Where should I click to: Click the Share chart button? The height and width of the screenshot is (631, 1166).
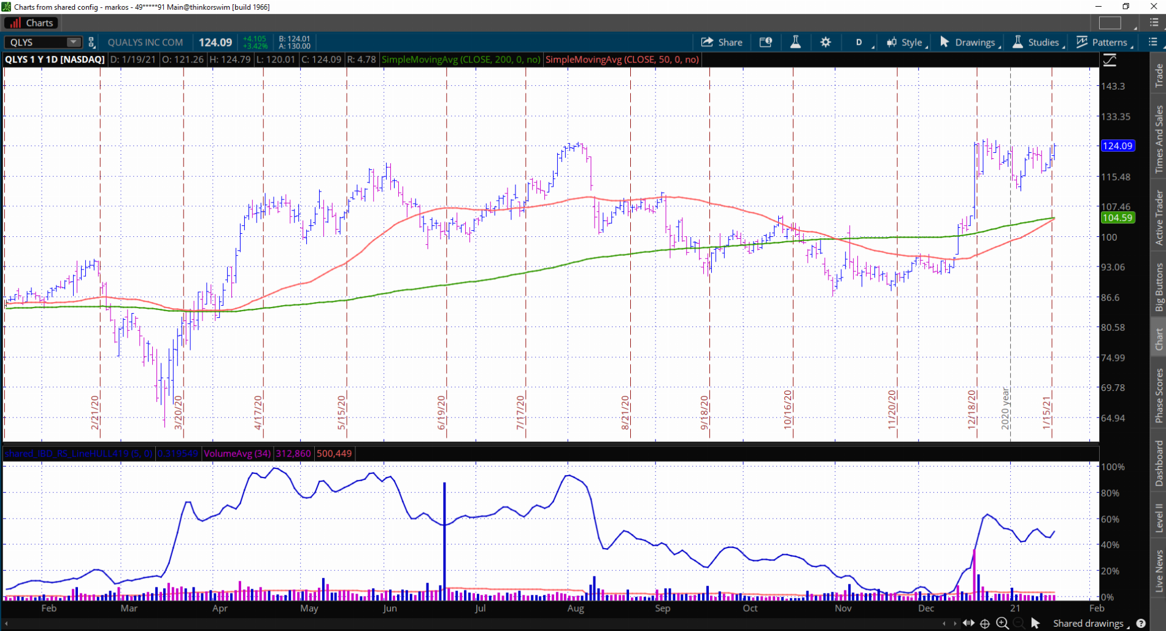tap(722, 42)
